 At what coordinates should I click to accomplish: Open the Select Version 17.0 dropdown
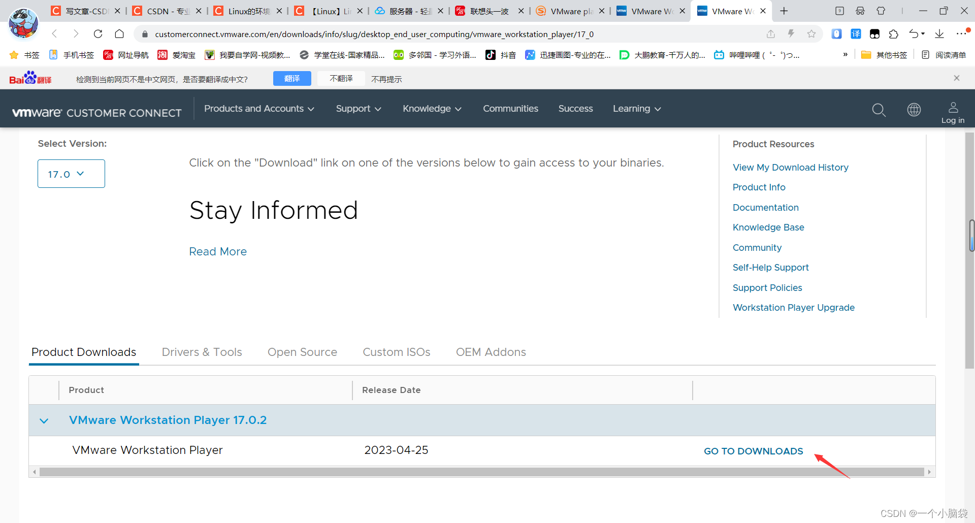point(71,174)
